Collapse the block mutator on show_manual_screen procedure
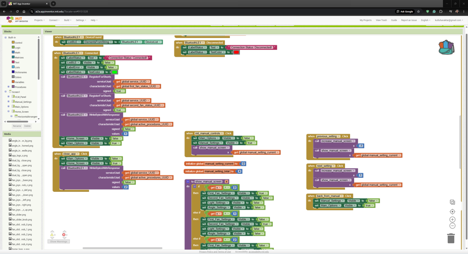The width and height of the screenshot is (468, 254). 188,181
